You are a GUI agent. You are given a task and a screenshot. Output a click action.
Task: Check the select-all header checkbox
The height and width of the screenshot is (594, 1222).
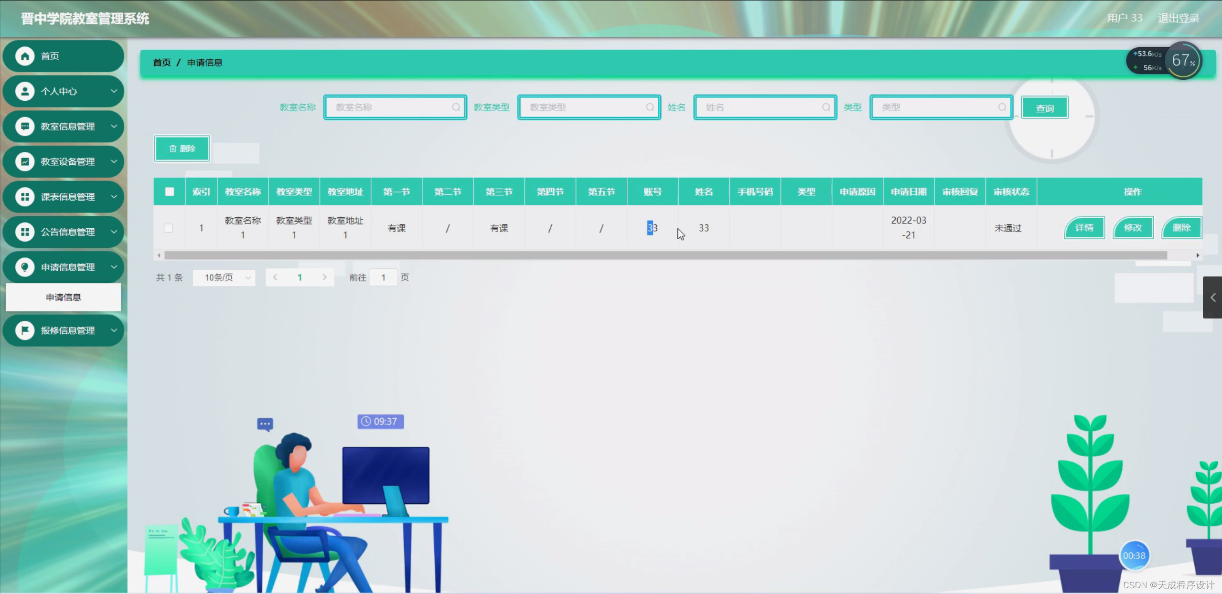[x=170, y=192]
